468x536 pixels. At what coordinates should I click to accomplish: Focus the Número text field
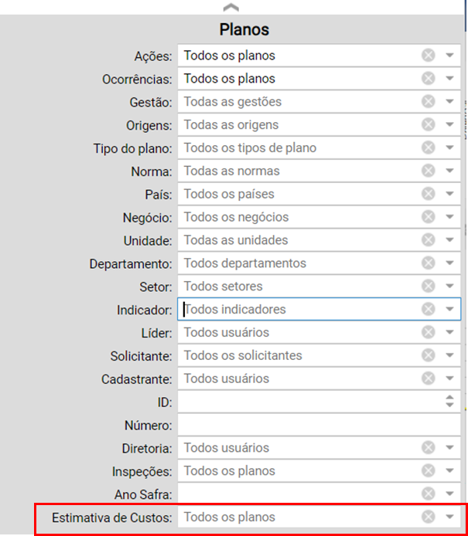pos(319,425)
